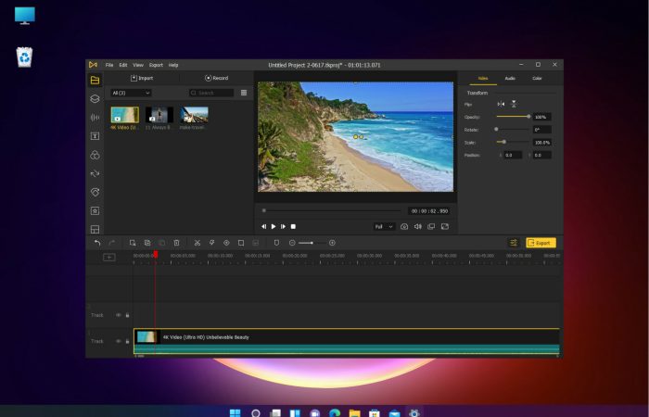The width and height of the screenshot is (649, 417).
Task: Toggle lock on the 4K Video Track
Action: click(x=127, y=341)
